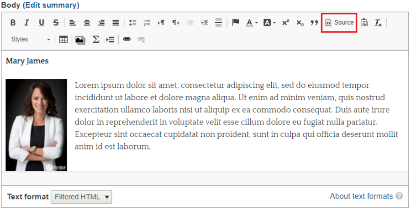Toggle bold formatting
The height and width of the screenshot is (210, 411).
point(13,23)
